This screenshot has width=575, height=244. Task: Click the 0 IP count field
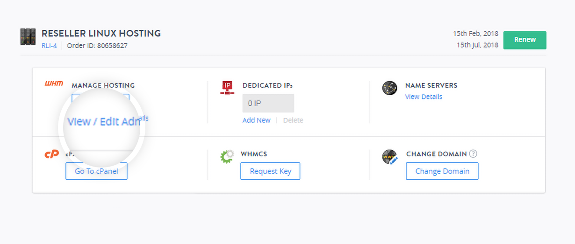[268, 103]
